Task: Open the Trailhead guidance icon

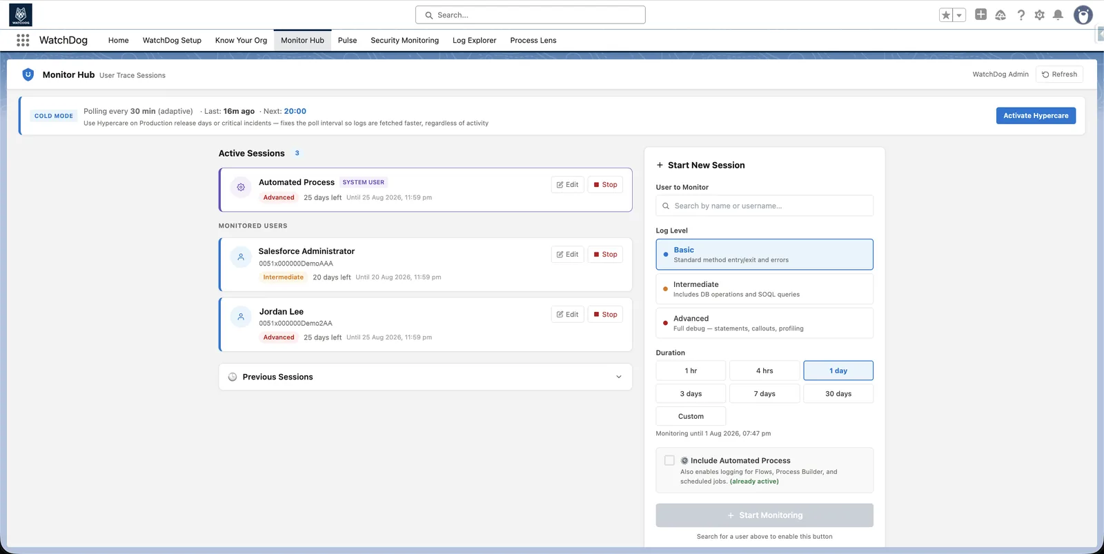Action: coord(1000,14)
